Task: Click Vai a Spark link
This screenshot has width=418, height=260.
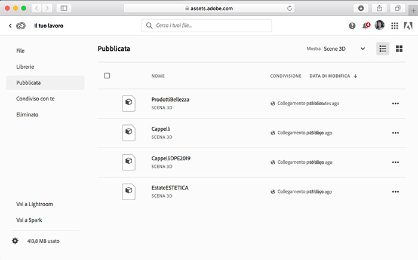Action: tap(29, 220)
